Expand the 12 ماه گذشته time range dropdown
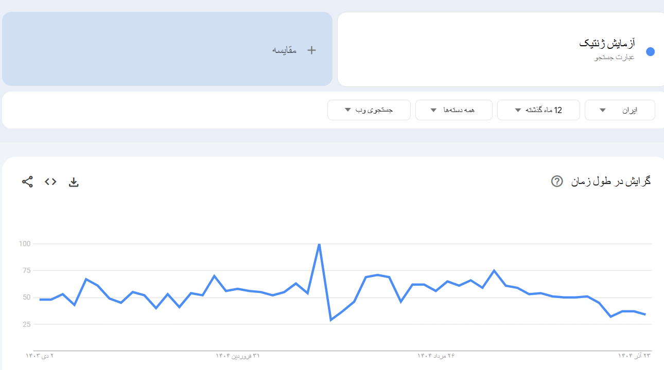Screen dimensions: 664x370 point(538,110)
